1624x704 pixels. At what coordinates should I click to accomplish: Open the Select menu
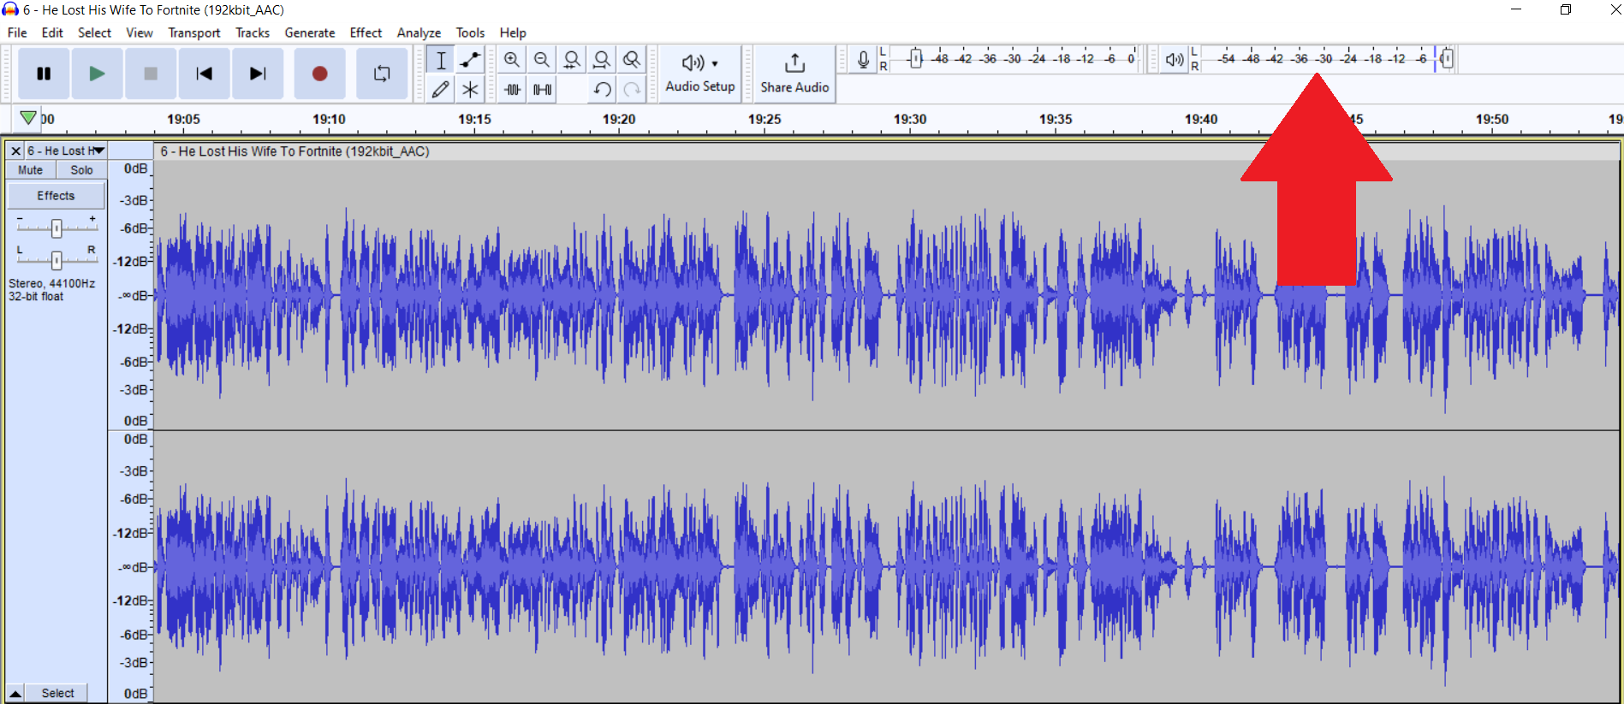point(94,33)
